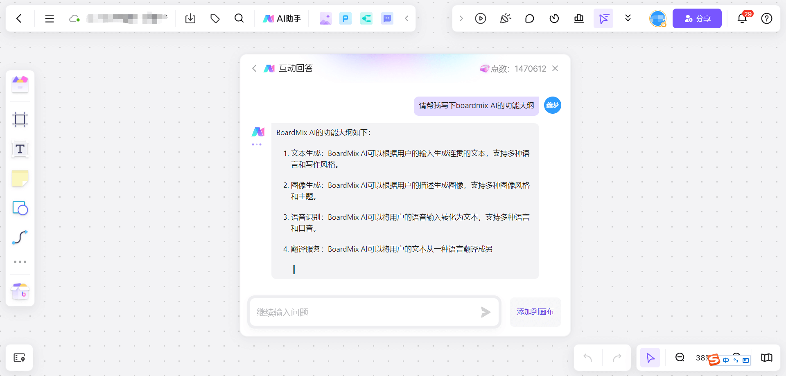Go back in the 互动回答 panel
The width and height of the screenshot is (786, 376).
point(254,68)
